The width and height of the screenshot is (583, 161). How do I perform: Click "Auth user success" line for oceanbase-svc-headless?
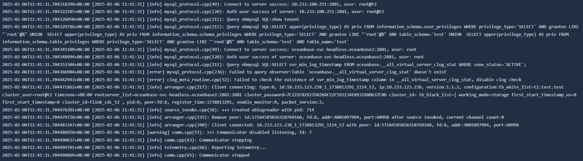(x=213, y=57)
